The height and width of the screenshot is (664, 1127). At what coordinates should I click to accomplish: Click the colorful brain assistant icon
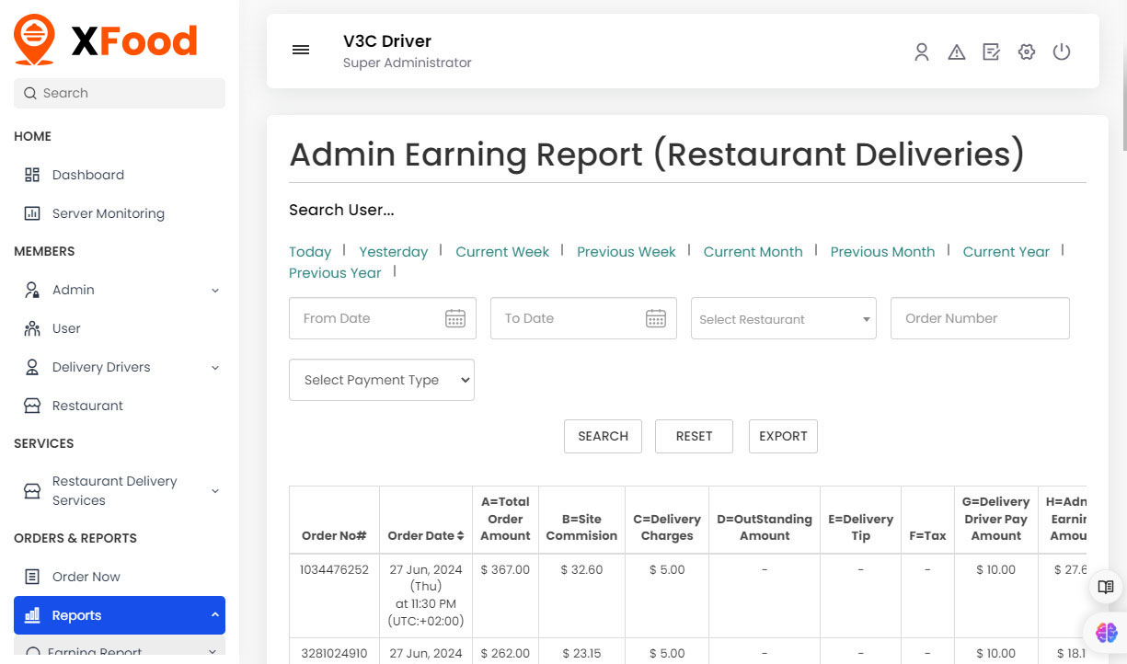point(1105,633)
